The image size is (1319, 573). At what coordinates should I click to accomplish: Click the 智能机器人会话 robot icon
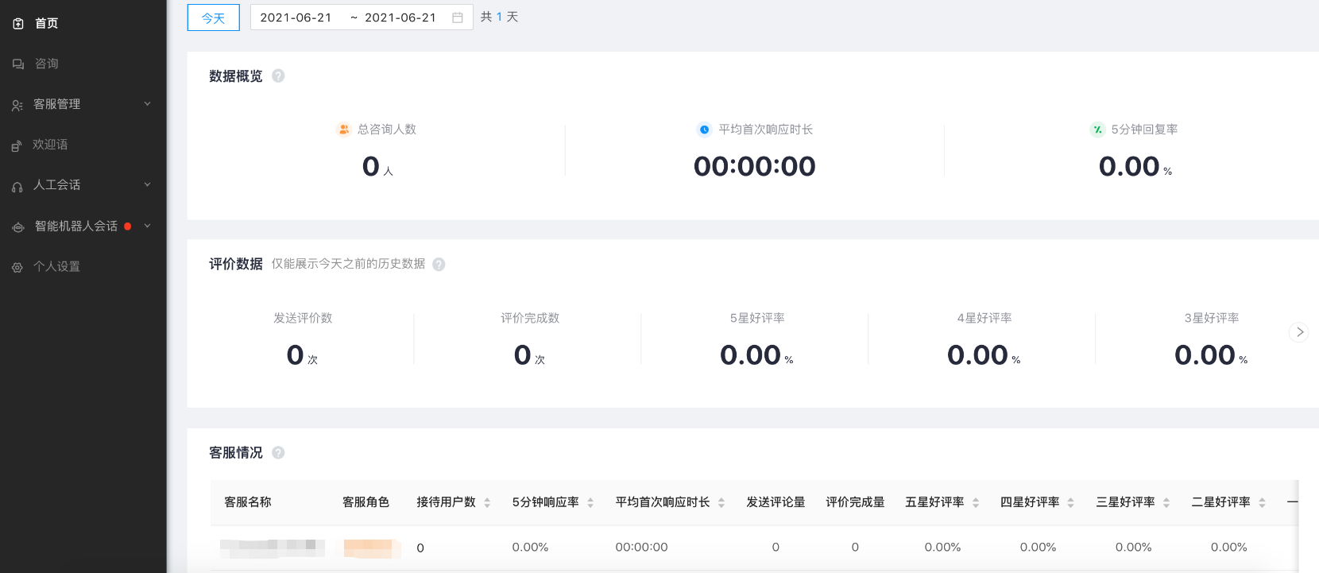pyautogui.click(x=18, y=227)
